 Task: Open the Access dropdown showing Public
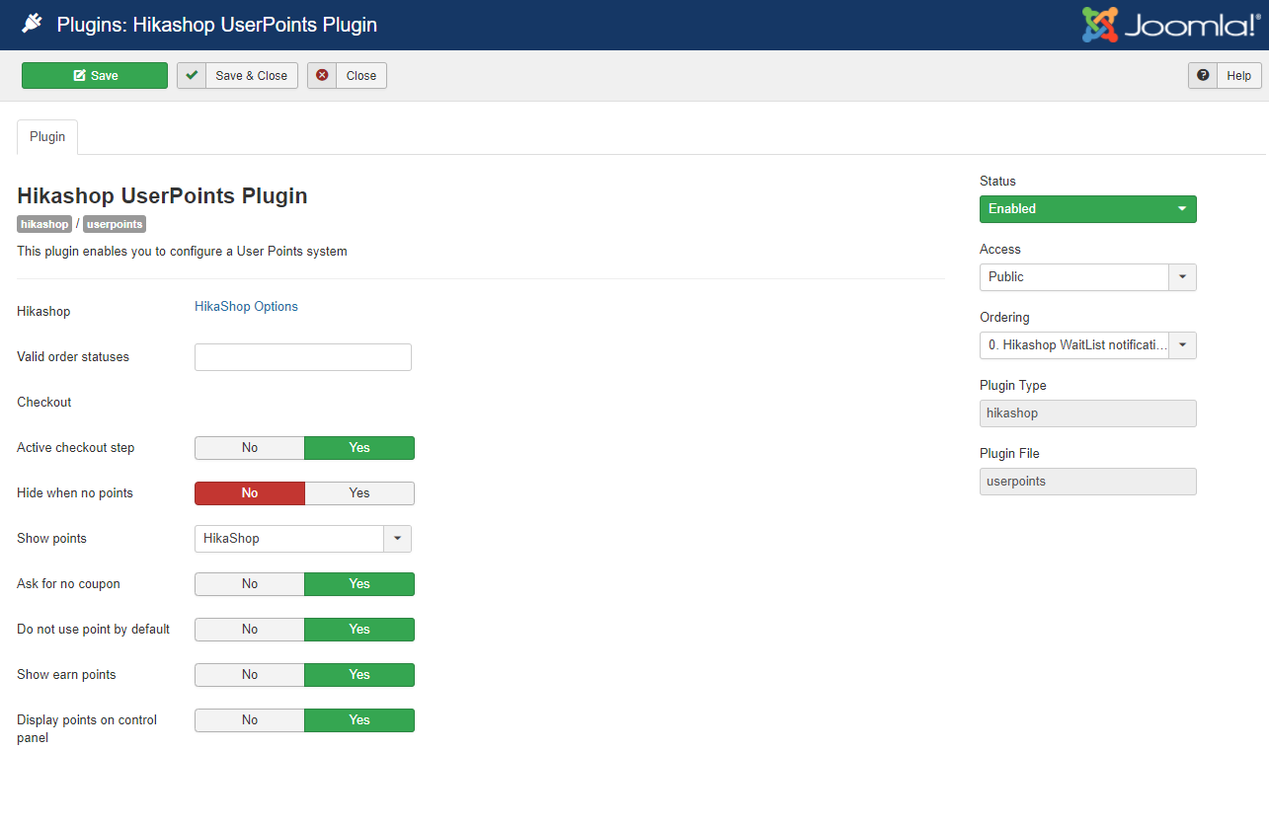tap(1088, 277)
